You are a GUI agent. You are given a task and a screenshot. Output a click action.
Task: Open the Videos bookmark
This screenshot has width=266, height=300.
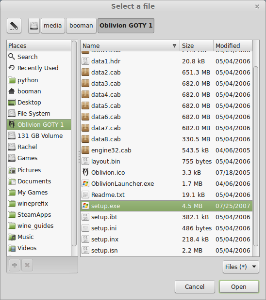pyautogui.click(x=39, y=248)
